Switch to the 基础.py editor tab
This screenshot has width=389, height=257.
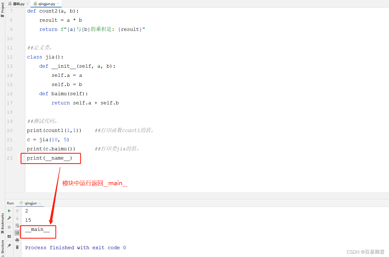click(18, 4)
